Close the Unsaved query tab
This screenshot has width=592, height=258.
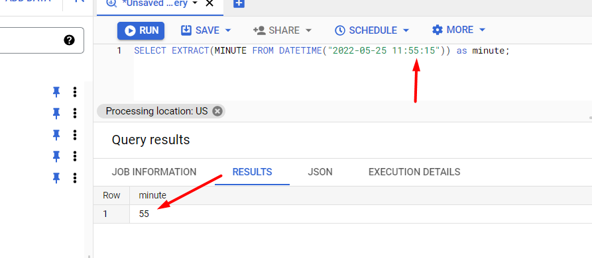tap(209, 3)
